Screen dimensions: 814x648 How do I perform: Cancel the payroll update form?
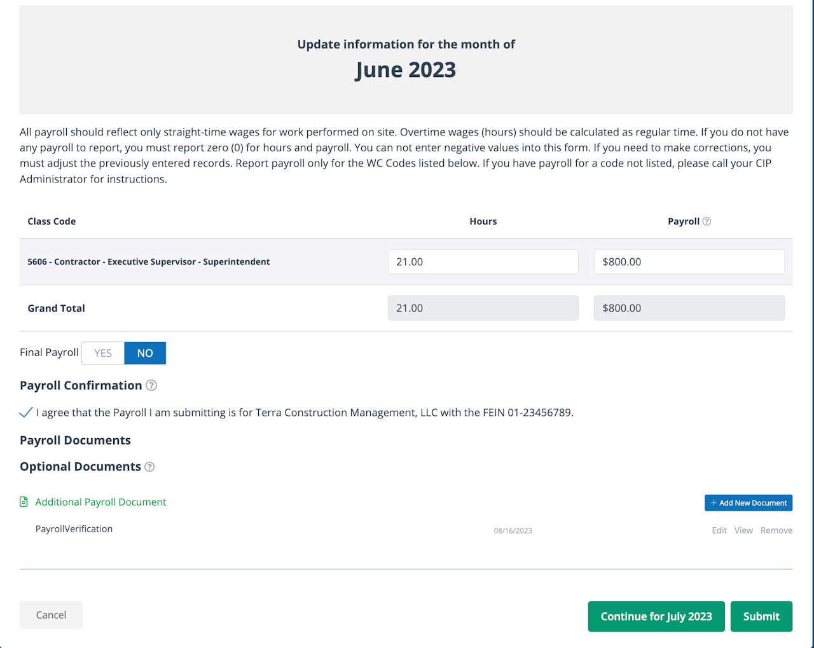pyautogui.click(x=51, y=615)
